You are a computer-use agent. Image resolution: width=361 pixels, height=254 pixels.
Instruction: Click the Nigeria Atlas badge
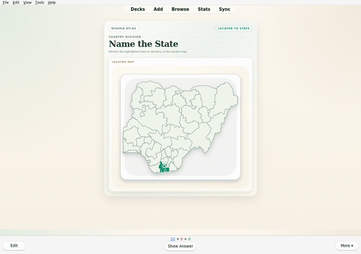pos(123,28)
